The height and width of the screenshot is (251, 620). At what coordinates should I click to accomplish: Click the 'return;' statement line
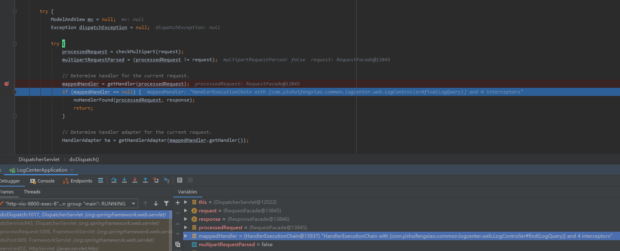83,108
